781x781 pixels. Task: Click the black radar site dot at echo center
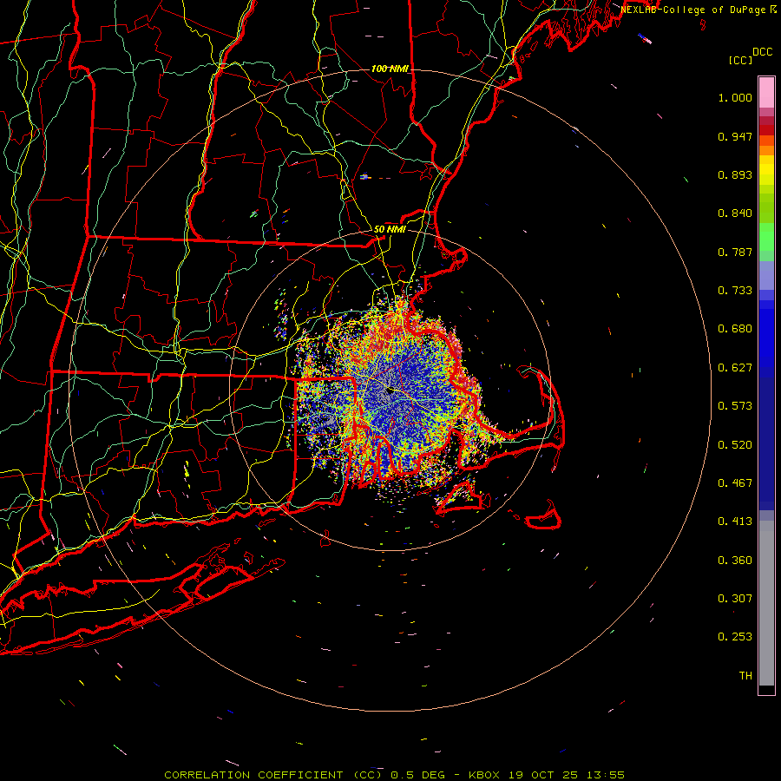click(x=390, y=391)
